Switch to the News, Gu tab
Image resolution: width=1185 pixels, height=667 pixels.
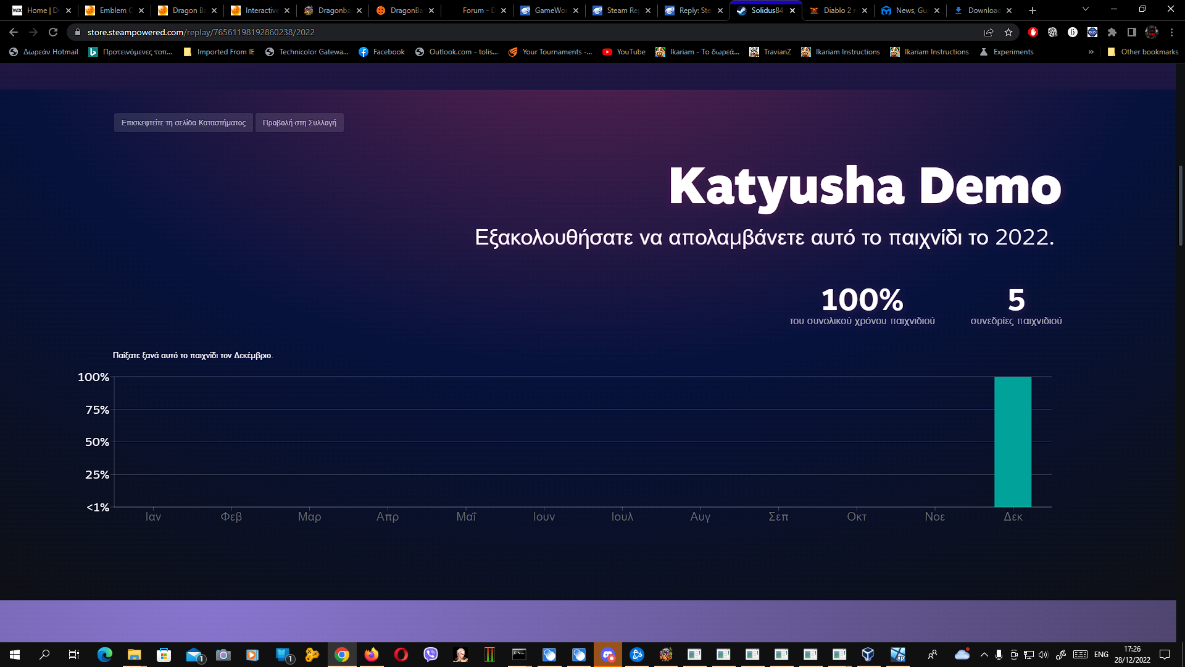point(910,10)
